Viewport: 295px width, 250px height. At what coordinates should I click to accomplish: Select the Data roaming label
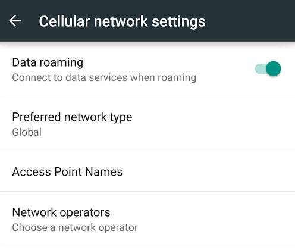point(48,62)
